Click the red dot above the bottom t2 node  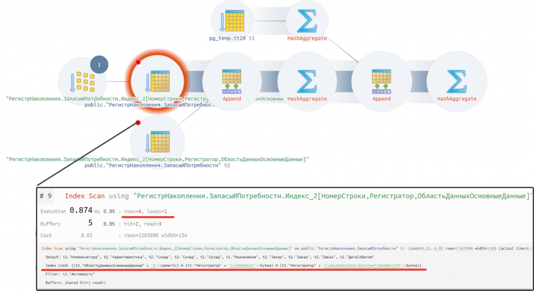click(138, 123)
